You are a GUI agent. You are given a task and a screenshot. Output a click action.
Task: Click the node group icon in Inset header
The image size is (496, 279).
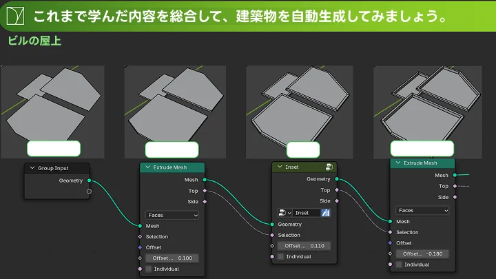pyautogui.click(x=329, y=167)
